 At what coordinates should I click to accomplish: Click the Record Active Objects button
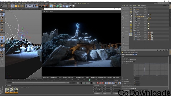98,83
